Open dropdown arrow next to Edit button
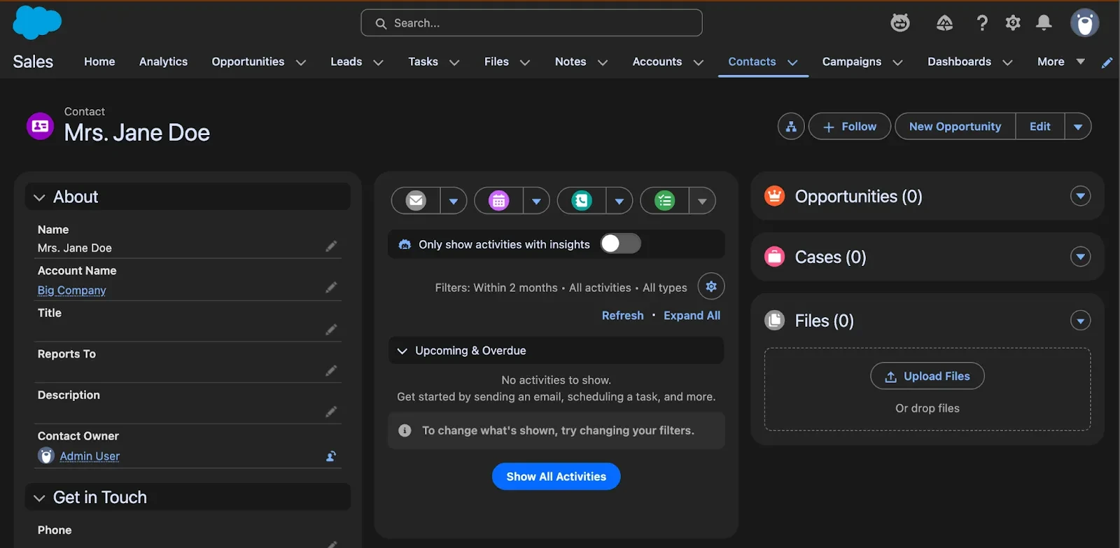The height and width of the screenshot is (548, 1120). pyautogui.click(x=1078, y=127)
